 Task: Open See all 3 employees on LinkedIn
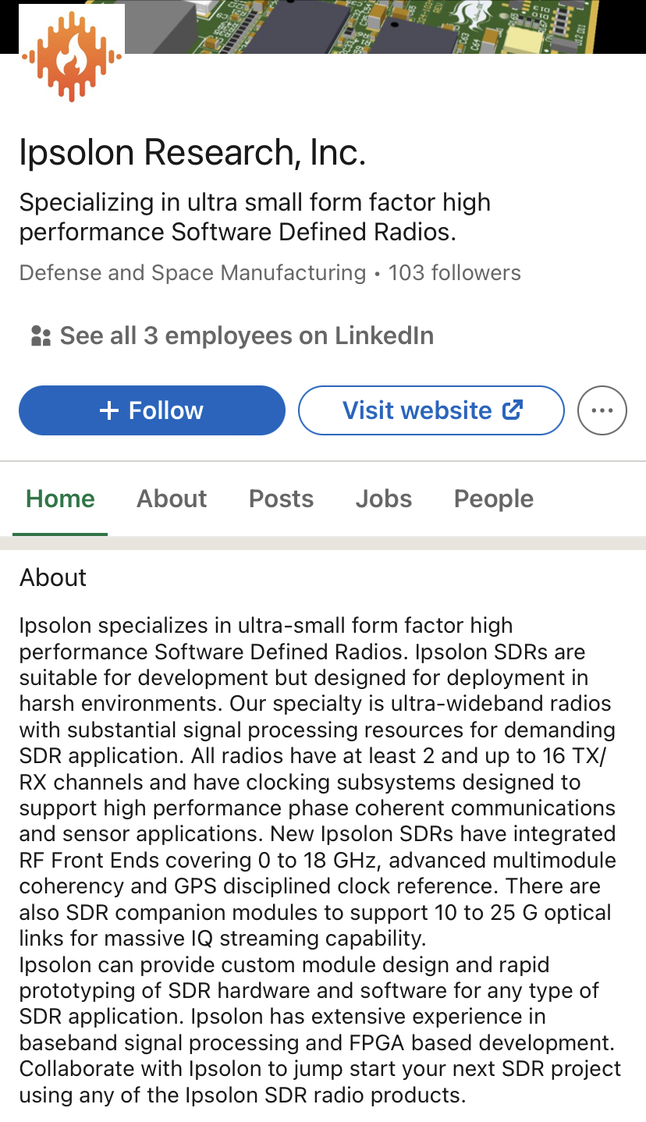[x=247, y=336]
